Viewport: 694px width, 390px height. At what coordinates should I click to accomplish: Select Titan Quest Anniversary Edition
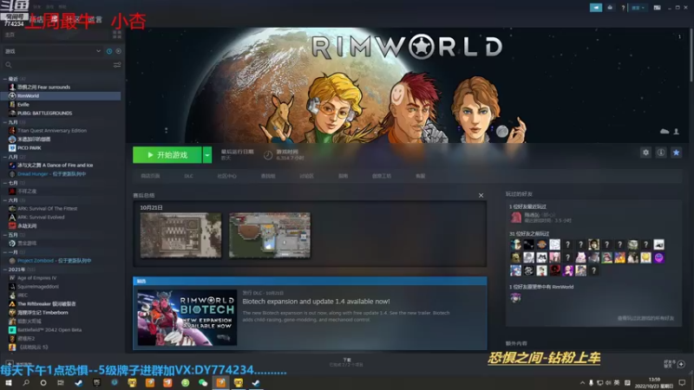(52, 131)
